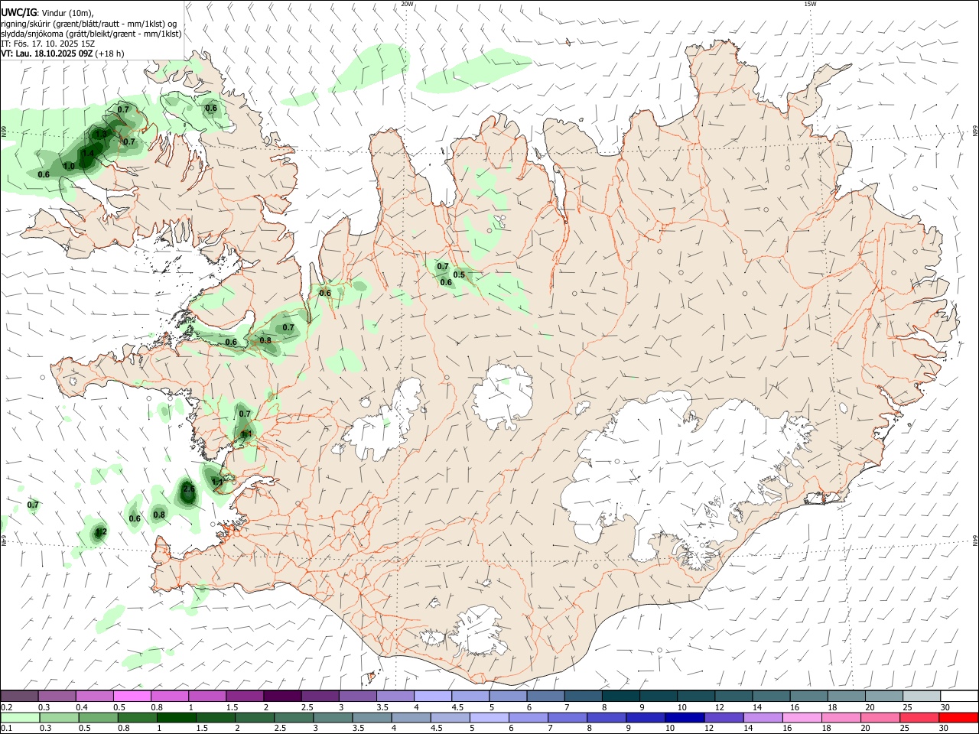Image resolution: width=979 pixels, height=734 pixels.
Task: Pick the darkest green 1 mm rain swatch
Action: [177, 718]
